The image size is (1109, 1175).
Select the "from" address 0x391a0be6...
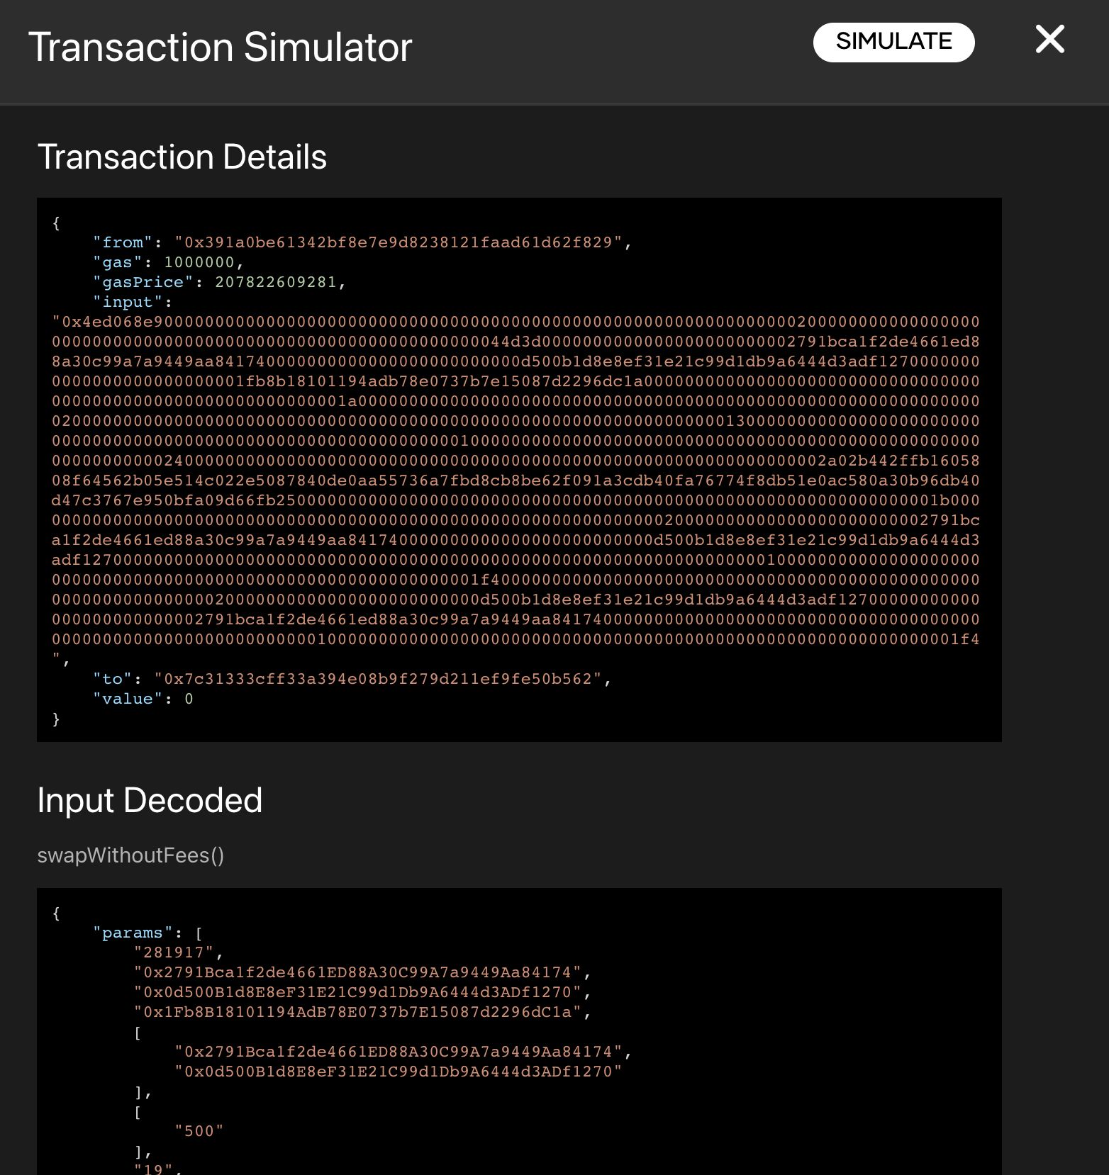(x=399, y=242)
